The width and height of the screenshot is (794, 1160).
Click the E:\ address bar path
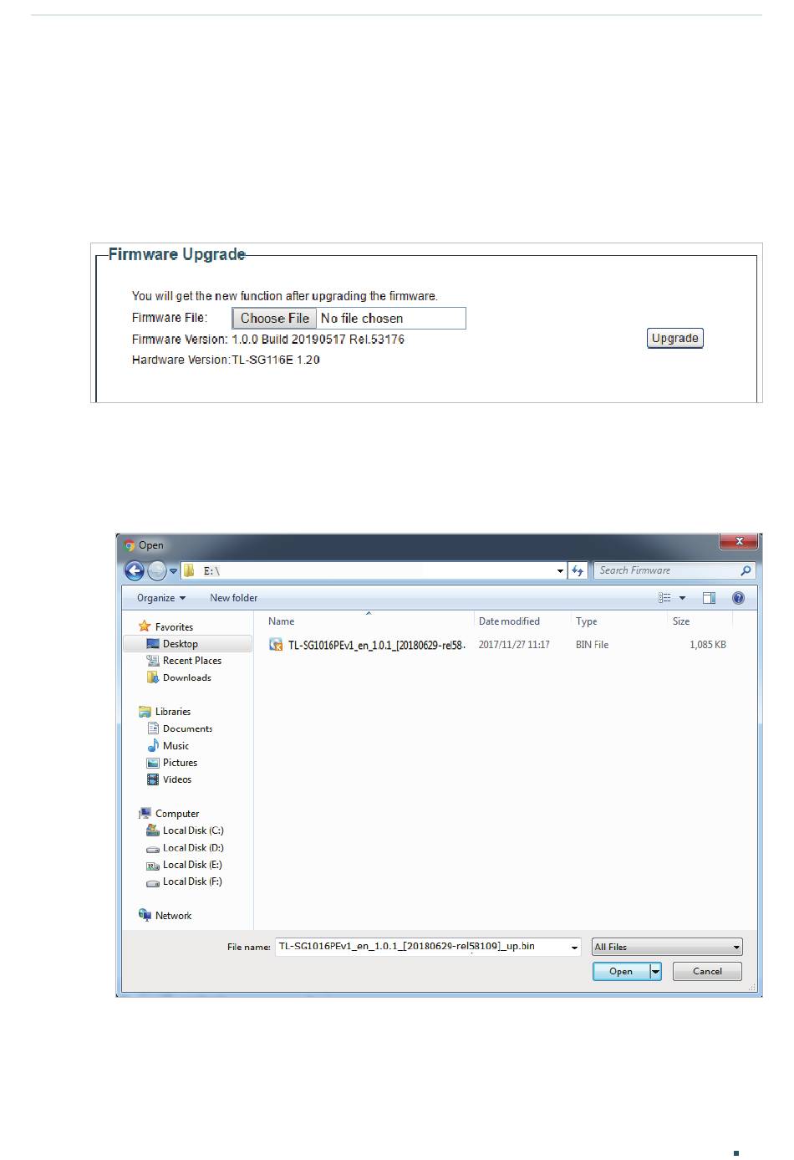211,571
